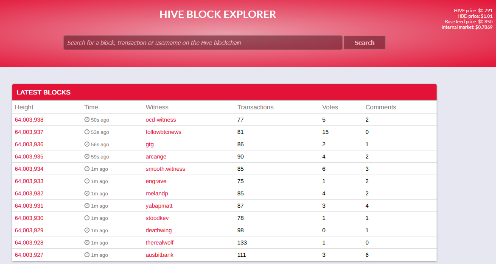
Task: Click transaction count 98 for deathwing
Action: click(241, 231)
